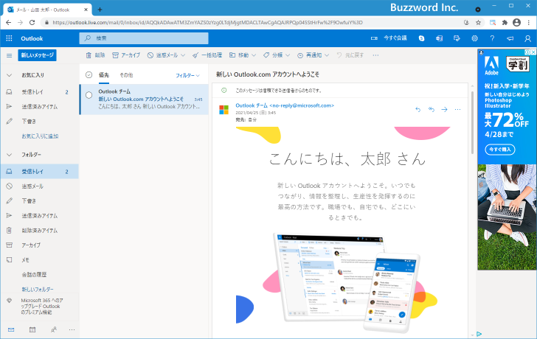Collapse the フォルダー section chevron
The width and height of the screenshot is (537, 339).
coord(10,155)
